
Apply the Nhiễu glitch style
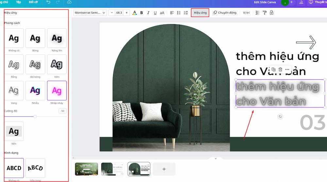[35, 91]
